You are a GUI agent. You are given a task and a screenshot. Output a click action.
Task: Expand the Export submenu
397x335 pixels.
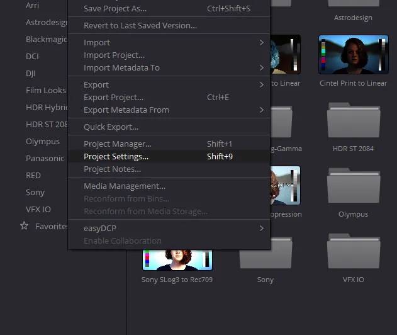pyautogui.click(x=262, y=84)
